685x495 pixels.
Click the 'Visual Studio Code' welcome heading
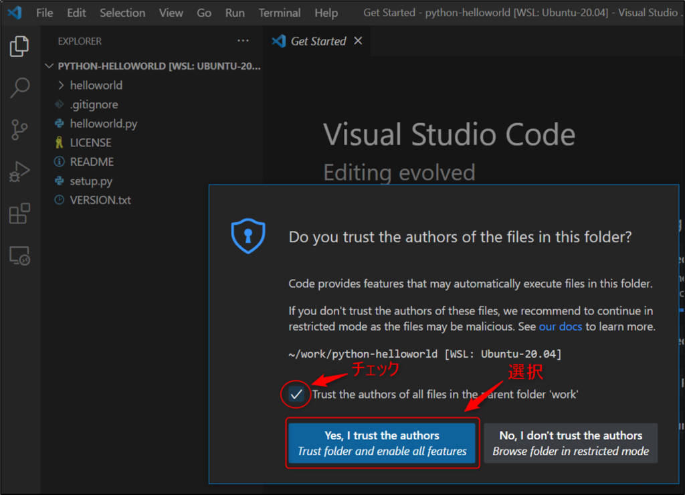449,134
